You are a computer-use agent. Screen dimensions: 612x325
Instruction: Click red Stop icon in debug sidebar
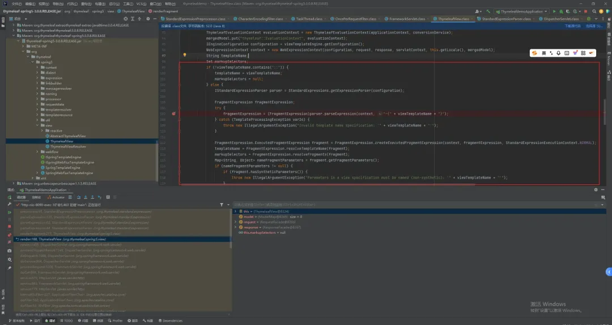click(x=10, y=226)
